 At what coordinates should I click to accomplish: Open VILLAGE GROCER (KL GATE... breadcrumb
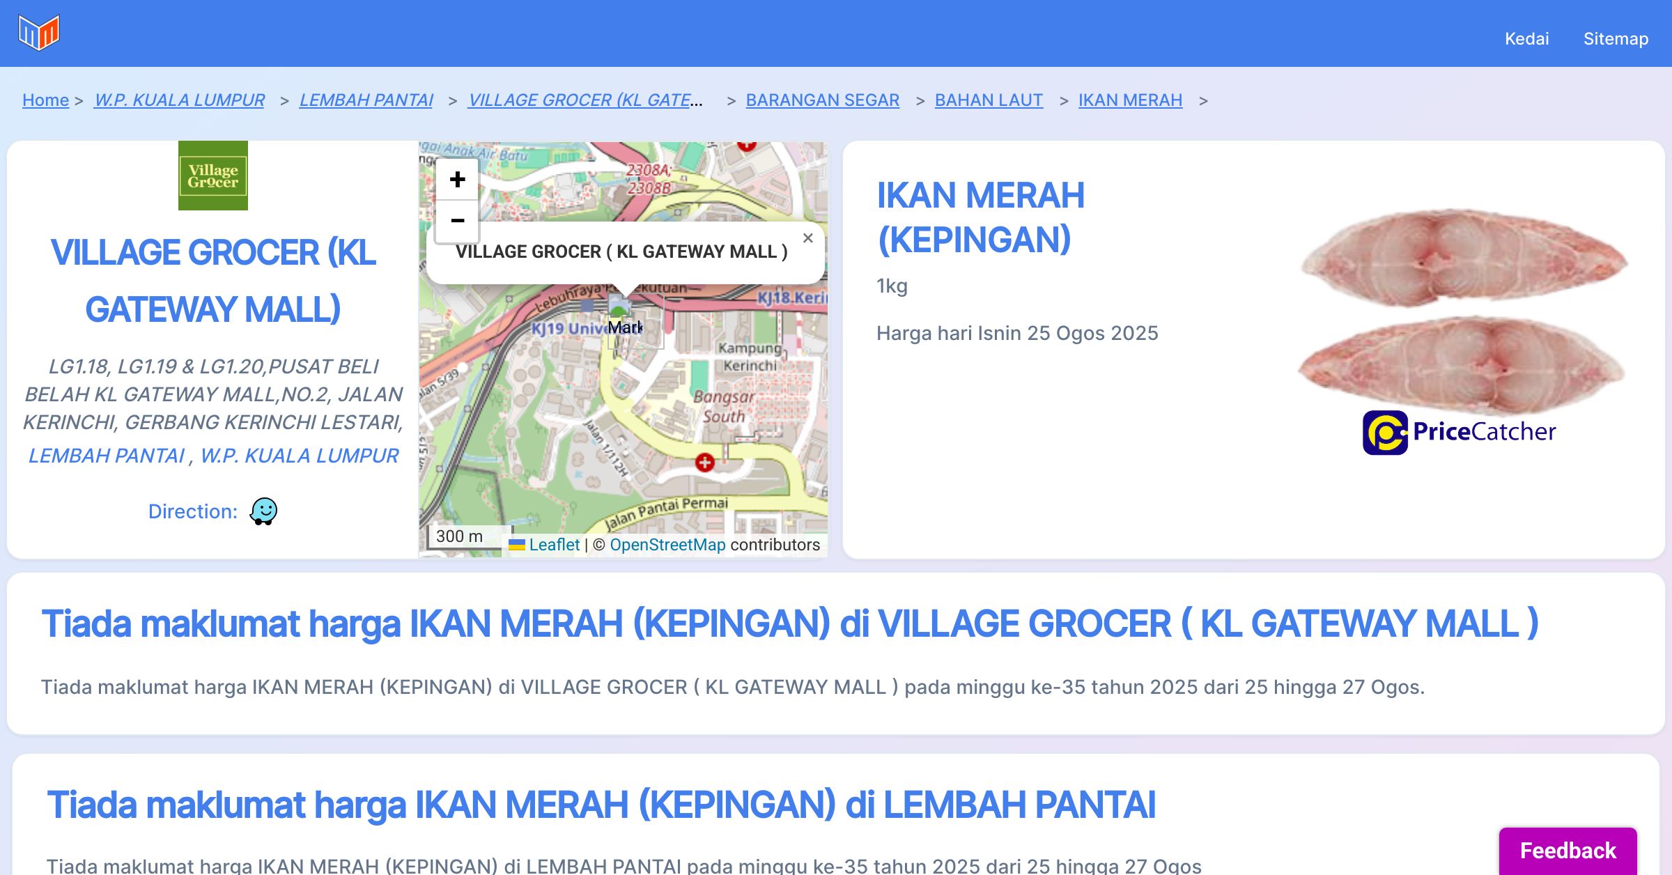(x=585, y=100)
